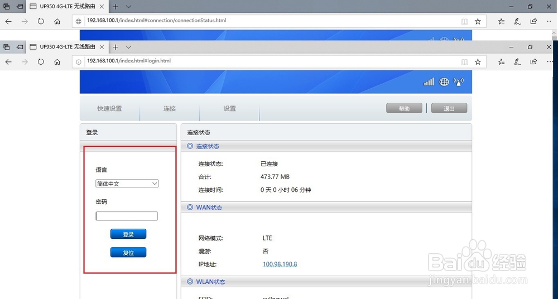Go to home page in front window
558x299 pixels.
pyautogui.click(x=57, y=62)
